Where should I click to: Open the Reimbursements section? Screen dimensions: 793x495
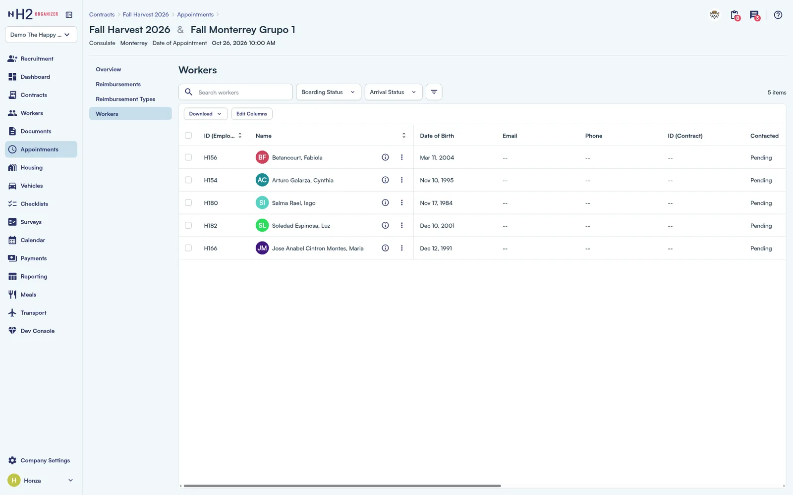[130, 84]
